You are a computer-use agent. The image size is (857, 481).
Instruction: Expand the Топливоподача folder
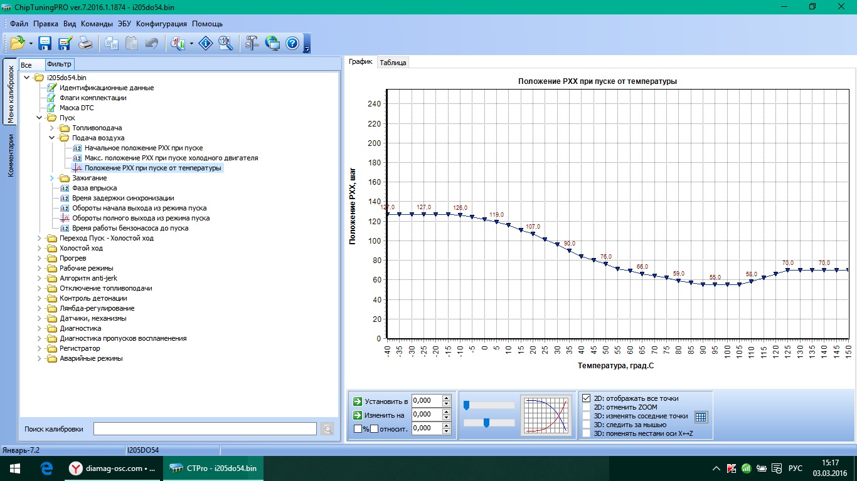[52, 128]
